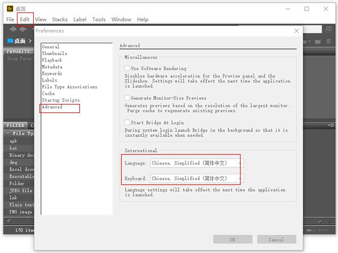Click the new folder icon in Bridge toolbar
This screenshot has height=253, width=338.
point(318,41)
